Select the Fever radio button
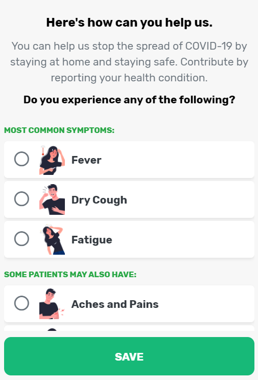The height and width of the screenshot is (380, 258). point(21,159)
